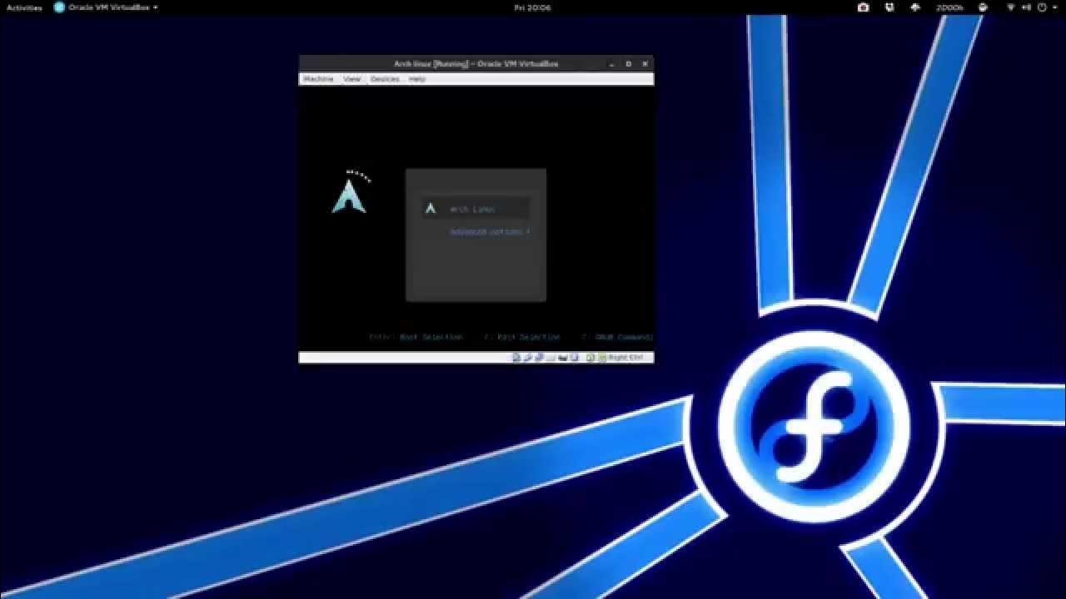The height and width of the screenshot is (599, 1066).
Task: Click the clock showing Fri 20:06
Action: tap(533, 7)
